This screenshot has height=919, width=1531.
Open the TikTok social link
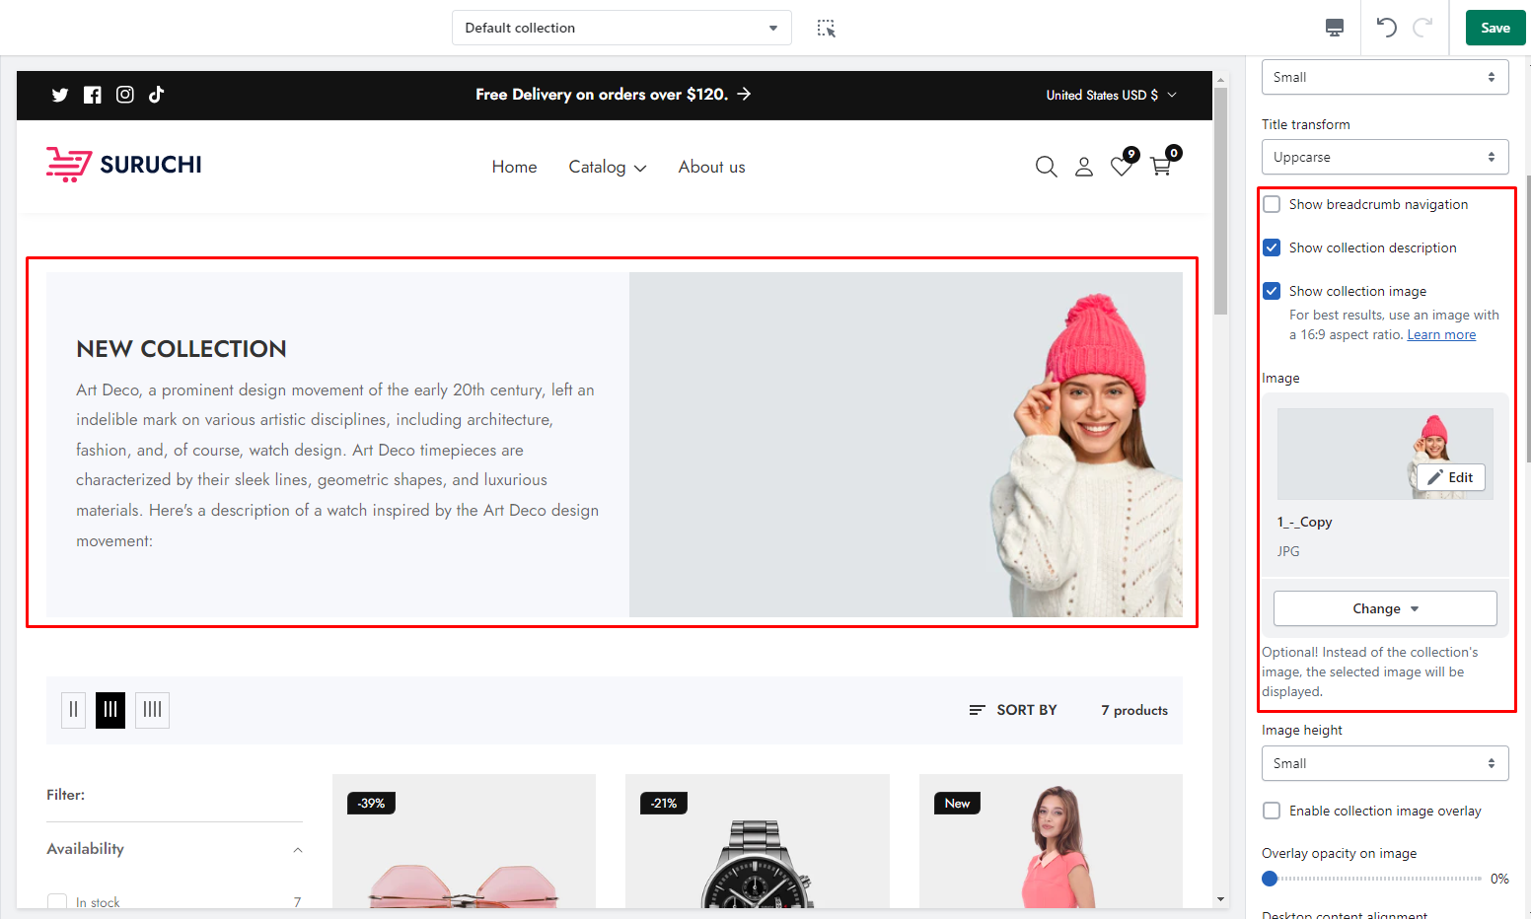(x=157, y=95)
